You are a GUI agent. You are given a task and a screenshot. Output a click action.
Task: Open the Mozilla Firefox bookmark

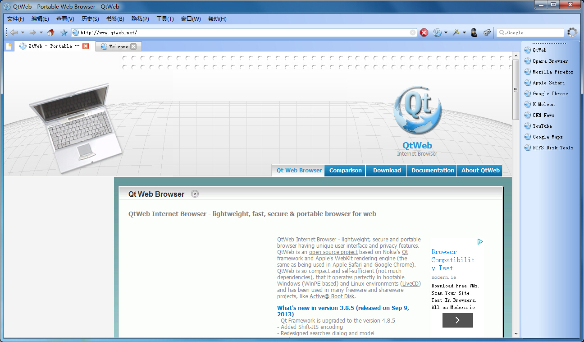549,72
